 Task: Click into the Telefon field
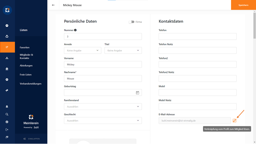[x=198, y=36]
